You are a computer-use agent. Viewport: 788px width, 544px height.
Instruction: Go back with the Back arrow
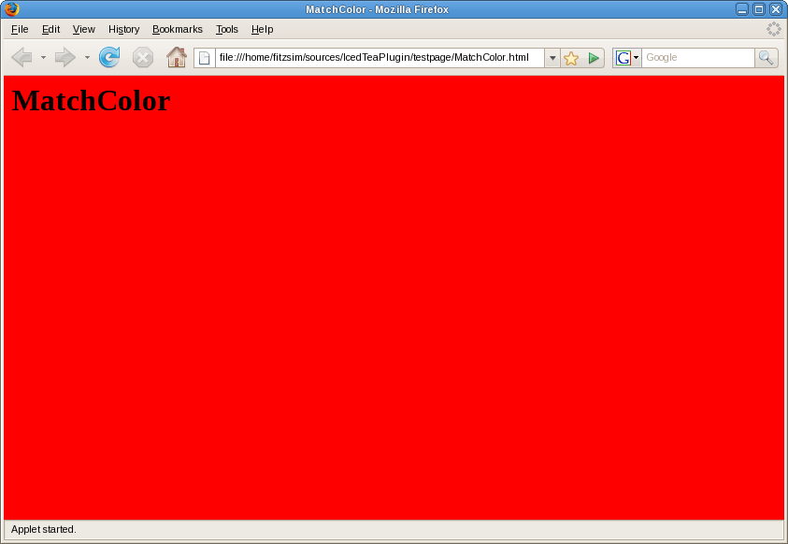[22, 58]
